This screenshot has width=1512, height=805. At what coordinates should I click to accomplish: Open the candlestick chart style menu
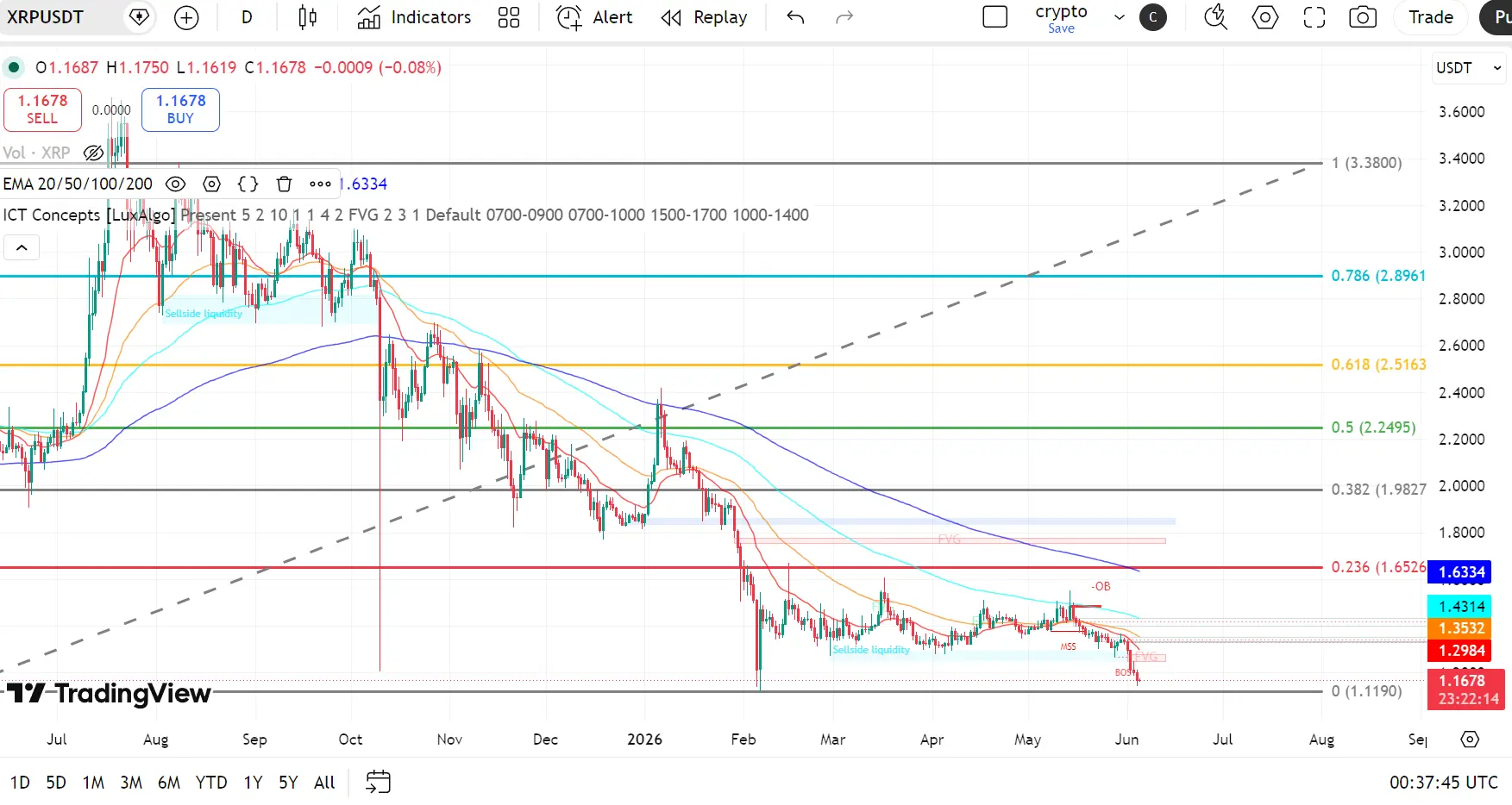(x=307, y=17)
